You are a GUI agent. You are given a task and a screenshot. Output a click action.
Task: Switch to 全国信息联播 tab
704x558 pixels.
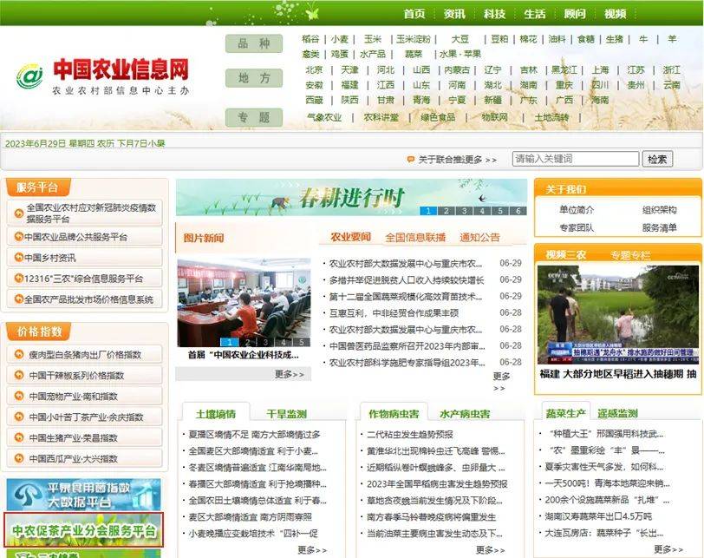[415, 237]
